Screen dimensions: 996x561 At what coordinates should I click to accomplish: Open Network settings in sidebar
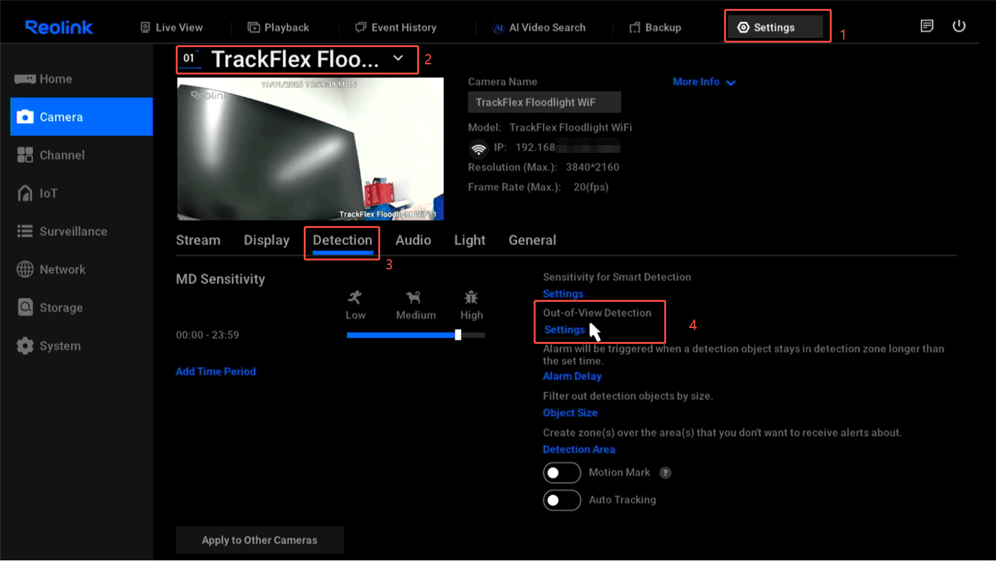pyautogui.click(x=64, y=269)
